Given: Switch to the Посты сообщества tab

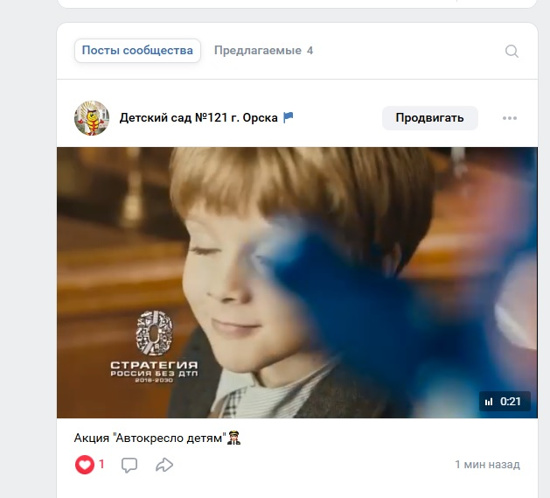Looking at the screenshot, I should [x=137, y=51].
